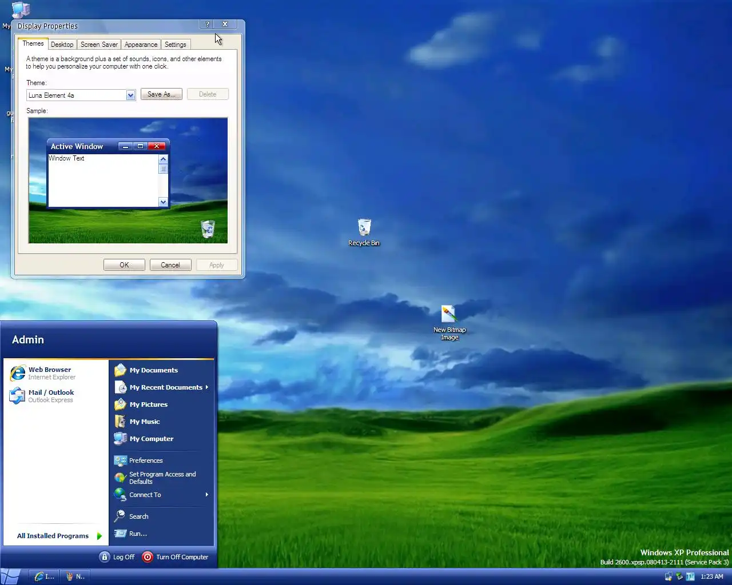This screenshot has height=585, width=732.
Task: Switch to the Screen Saver tab
Action: pos(99,45)
